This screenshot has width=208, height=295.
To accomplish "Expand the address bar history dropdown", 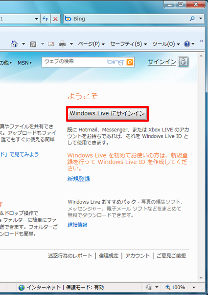I will (37, 19).
